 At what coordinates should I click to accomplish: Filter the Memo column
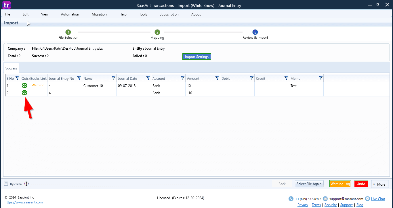321,78
